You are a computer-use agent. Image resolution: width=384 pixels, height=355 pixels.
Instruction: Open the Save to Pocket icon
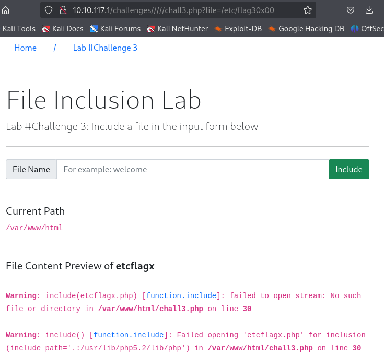coord(351,10)
